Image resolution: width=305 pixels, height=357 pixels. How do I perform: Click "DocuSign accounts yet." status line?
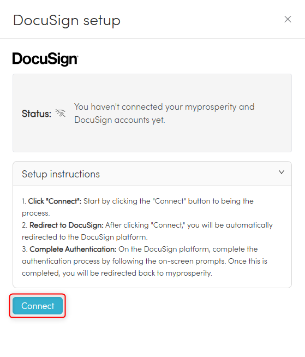point(119,120)
